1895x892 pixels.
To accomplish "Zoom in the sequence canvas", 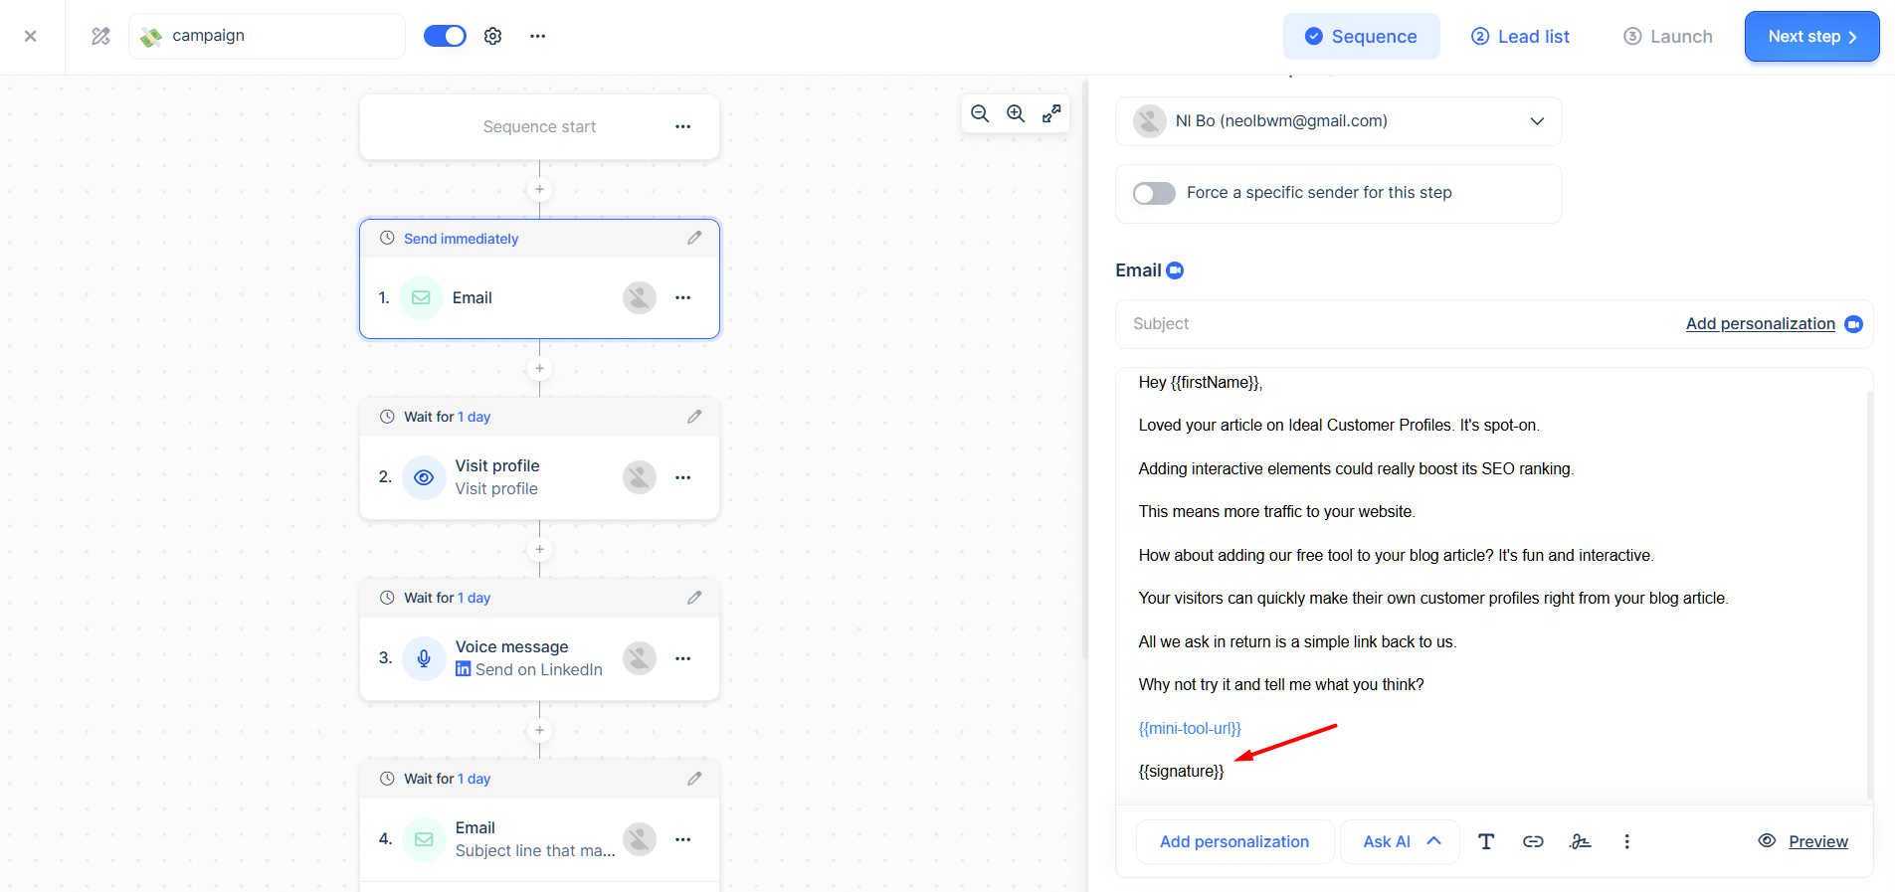I will [x=1016, y=113].
